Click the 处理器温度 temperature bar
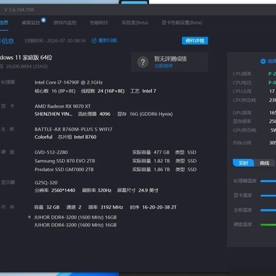The height and width of the screenshot is (276, 276). click(x=268, y=181)
